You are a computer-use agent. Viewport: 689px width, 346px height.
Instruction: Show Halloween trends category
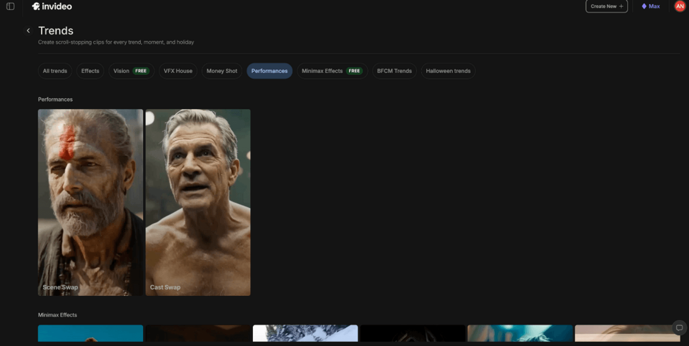click(x=448, y=71)
